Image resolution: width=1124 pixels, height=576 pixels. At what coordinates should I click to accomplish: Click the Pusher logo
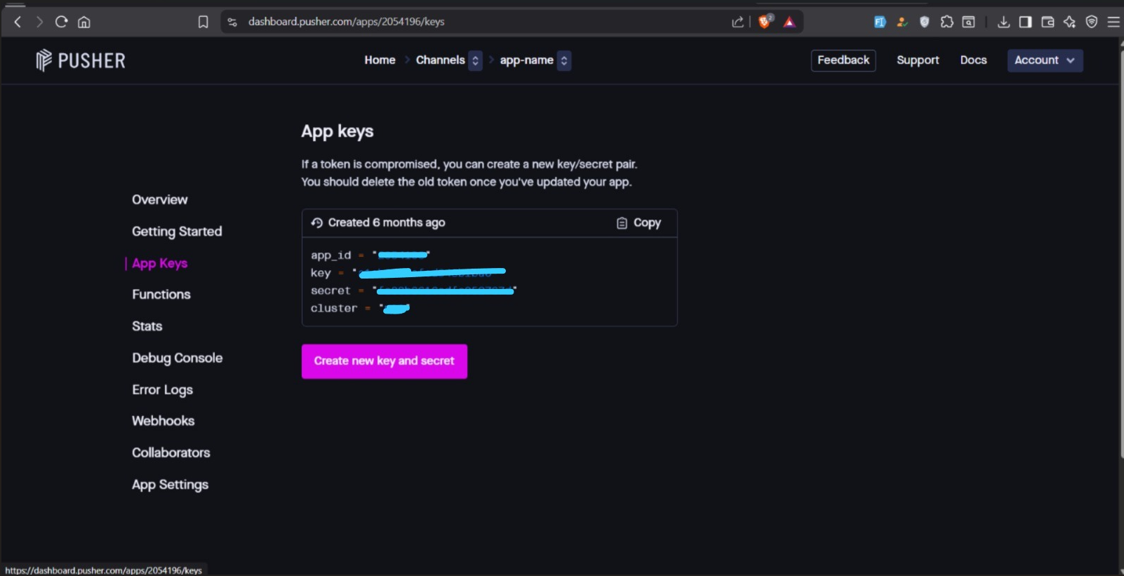coord(81,60)
